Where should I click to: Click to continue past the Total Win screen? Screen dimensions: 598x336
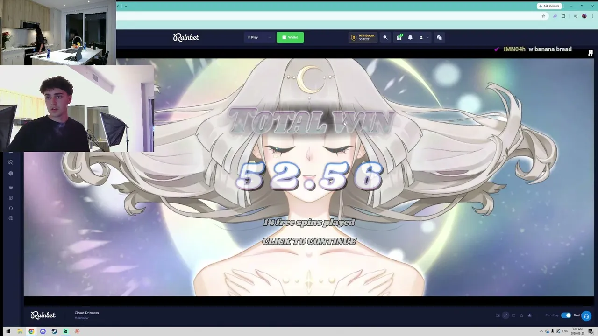coord(309,241)
